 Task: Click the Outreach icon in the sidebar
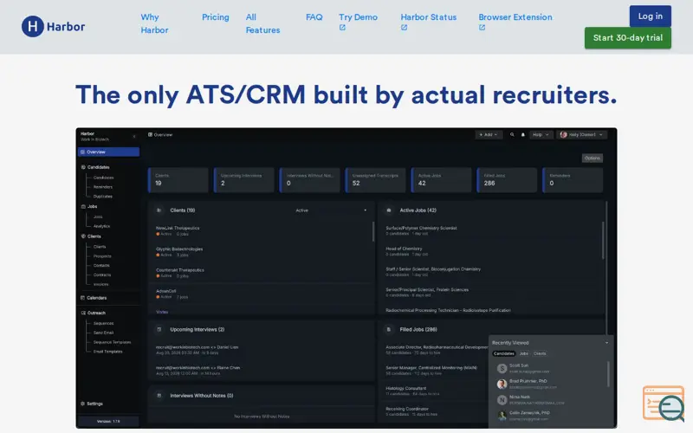[83, 313]
